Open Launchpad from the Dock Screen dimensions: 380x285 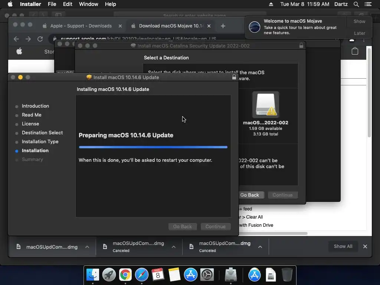click(109, 275)
